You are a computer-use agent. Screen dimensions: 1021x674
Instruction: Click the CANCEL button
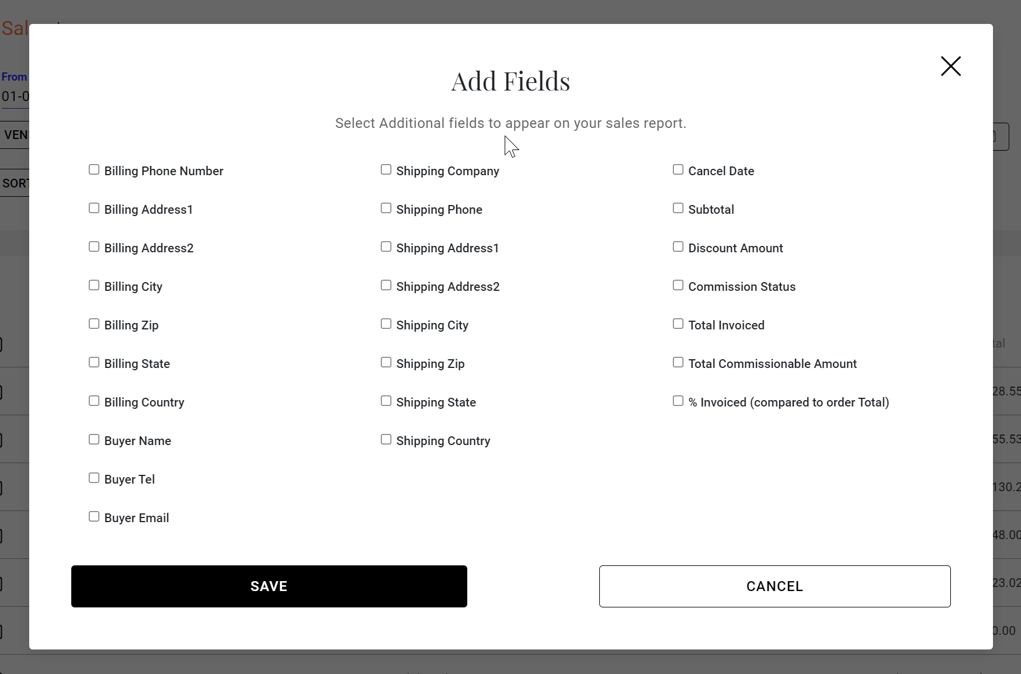click(775, 586)
